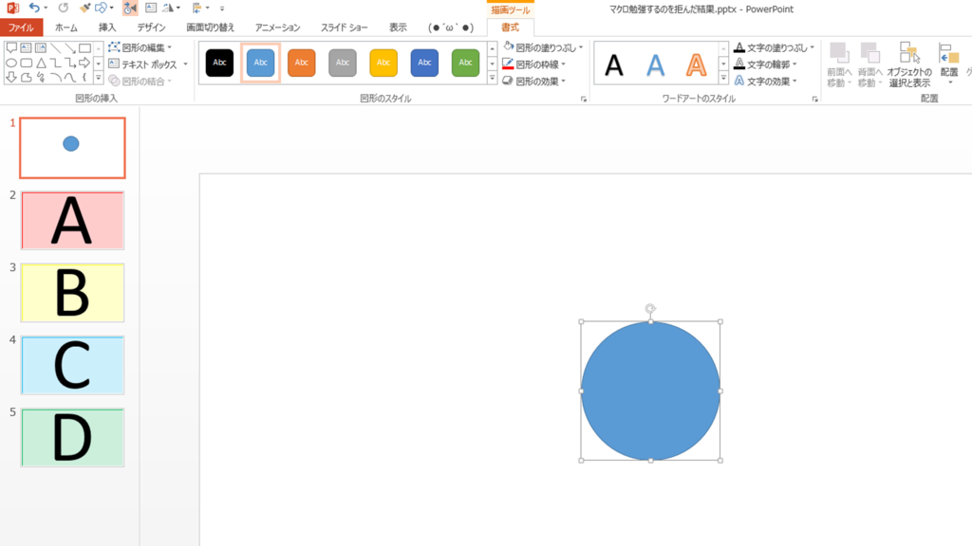The height and width of the screenshot is (546, 972).
Task: Select the down block arrow shape
Action: 11,78
